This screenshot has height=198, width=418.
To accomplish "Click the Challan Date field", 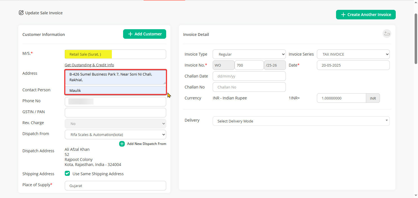I will coord(249,76).
